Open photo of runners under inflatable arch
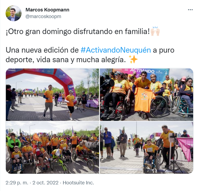Screen dimensions: 199x191 coord(52,95)
